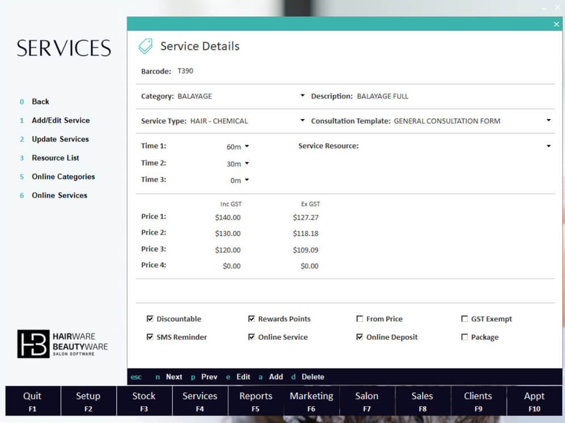Choose Update Services in the sidebar
565x423 pixels.
(x=60, y=139)
